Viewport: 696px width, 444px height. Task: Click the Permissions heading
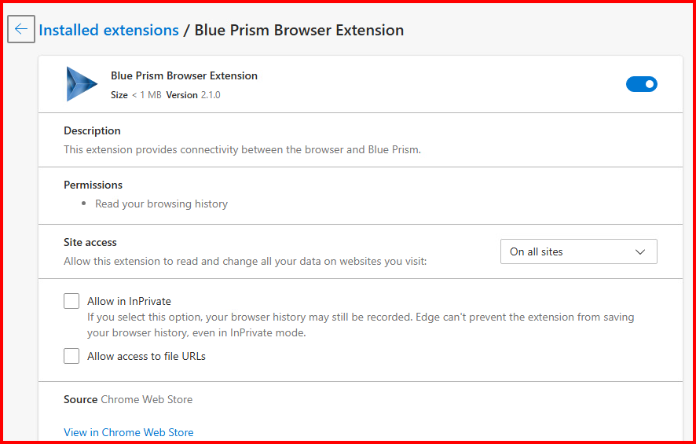coord(93,185)
